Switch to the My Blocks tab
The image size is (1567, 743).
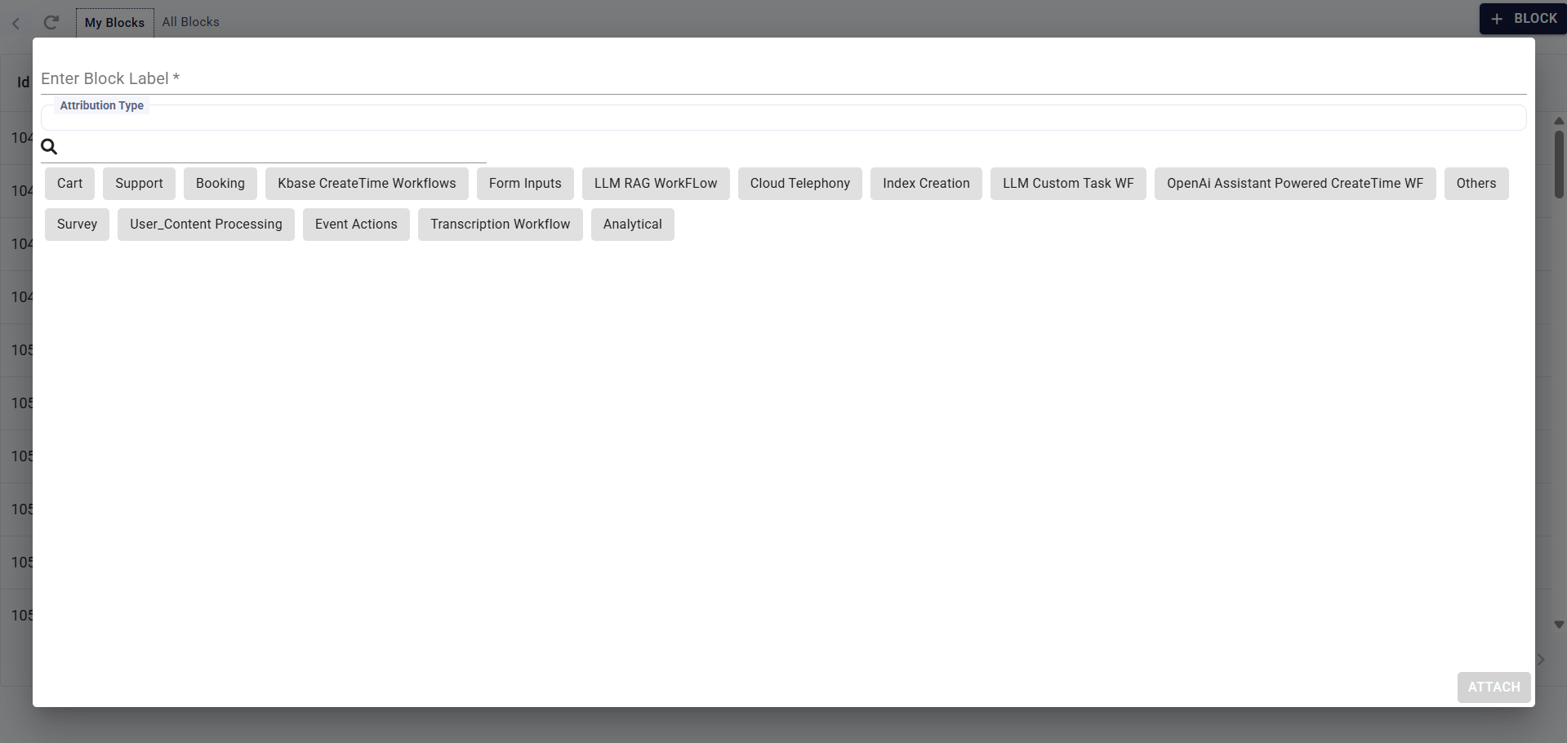114,23
